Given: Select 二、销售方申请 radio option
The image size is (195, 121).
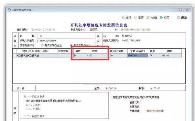Looking at the screenshot, I should pyautogui.click(x=25, y=116).
